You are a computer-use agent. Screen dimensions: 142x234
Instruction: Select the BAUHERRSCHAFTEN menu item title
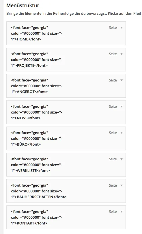(39, 191)
